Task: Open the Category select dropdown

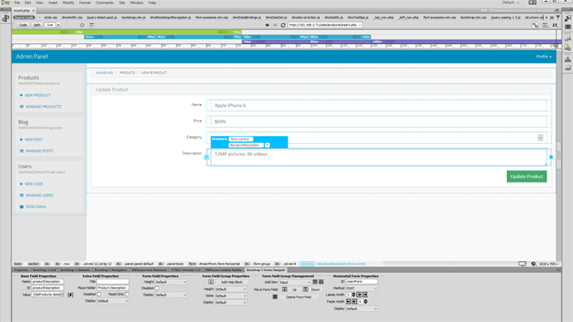Action: (378, 138)
